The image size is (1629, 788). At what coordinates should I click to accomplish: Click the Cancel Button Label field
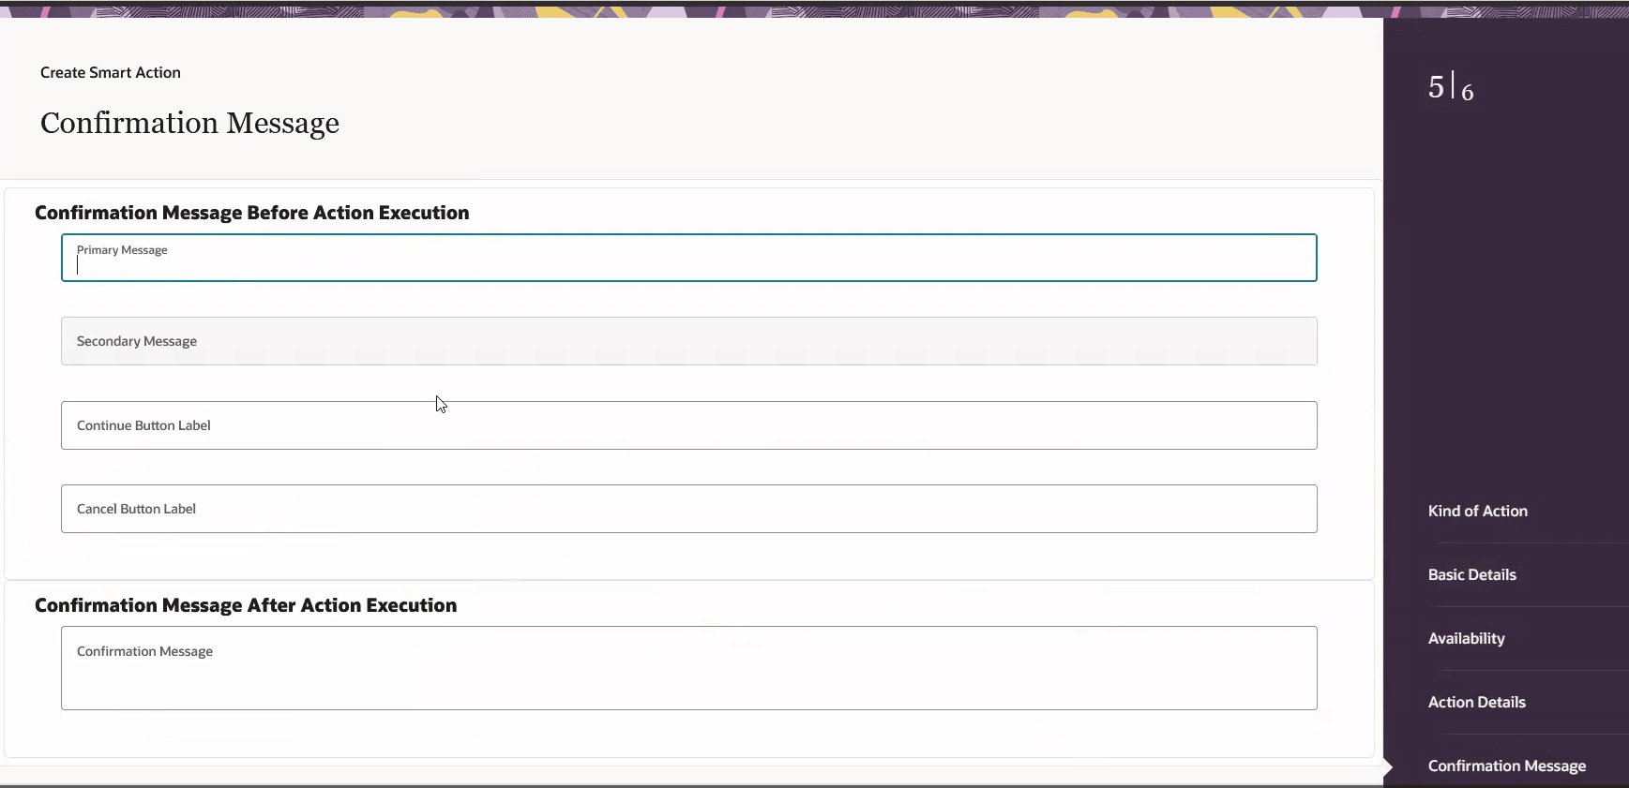(689, 509)
